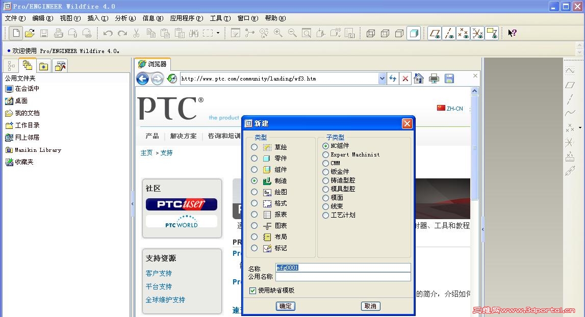
Task: Open 桌面 in the folder list
Action: [16, 101]
